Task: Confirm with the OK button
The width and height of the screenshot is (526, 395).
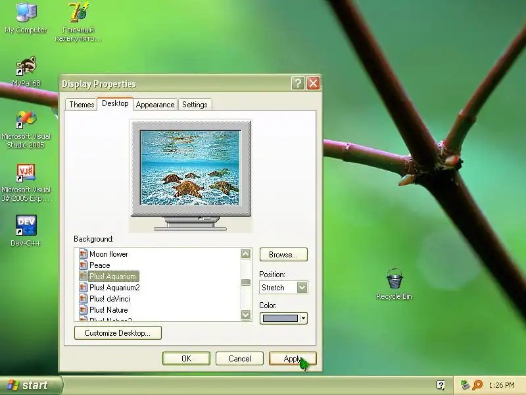Action: pyautogui.click(x=186, y=358)
